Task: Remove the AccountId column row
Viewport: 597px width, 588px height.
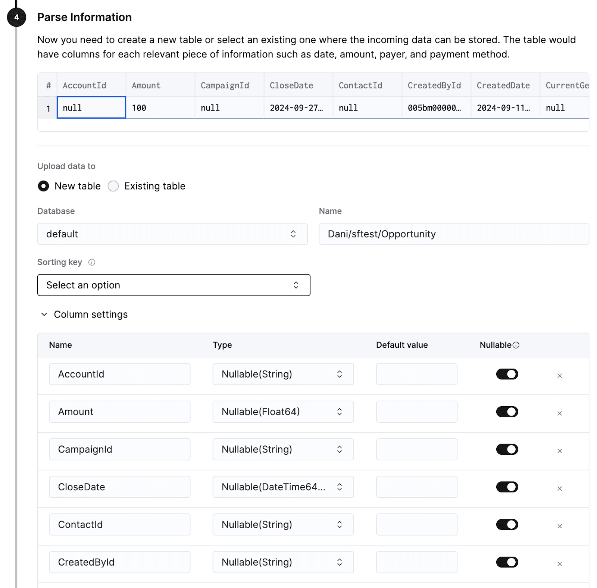Action: click(x=559, y=376)
